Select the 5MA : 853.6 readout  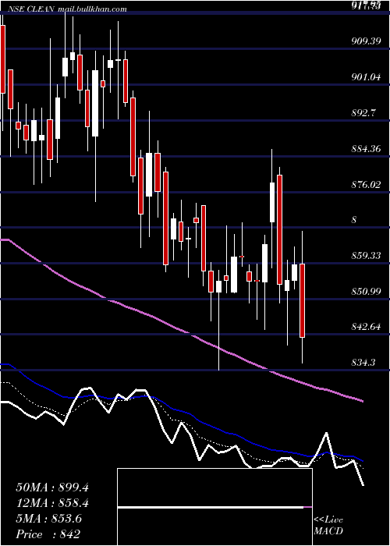pos(48,519)
